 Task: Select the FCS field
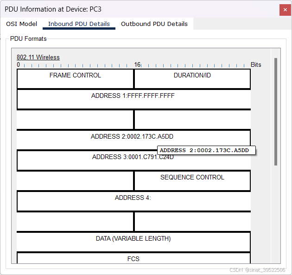[133, 259]
